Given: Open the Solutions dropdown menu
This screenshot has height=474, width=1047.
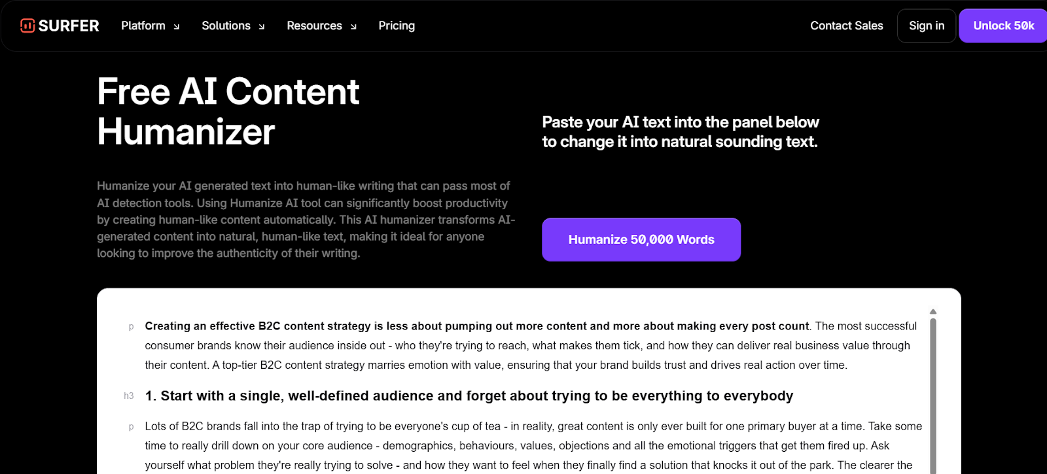Looking at the screenshot, I should [x=225, y=25].
